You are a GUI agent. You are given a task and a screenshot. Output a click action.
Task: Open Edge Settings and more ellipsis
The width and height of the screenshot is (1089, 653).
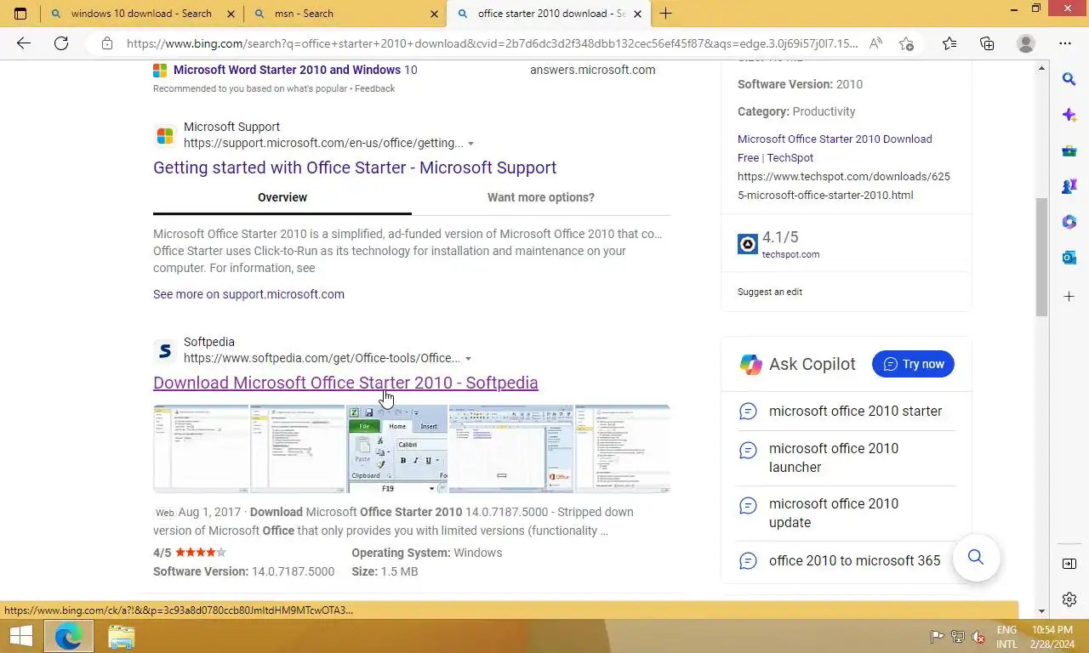coord(1065,43)
